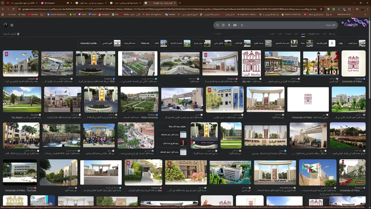Open the Gmail bookmark
The width and height of the screenshot is (371, 209).
(x=12, y=15)
